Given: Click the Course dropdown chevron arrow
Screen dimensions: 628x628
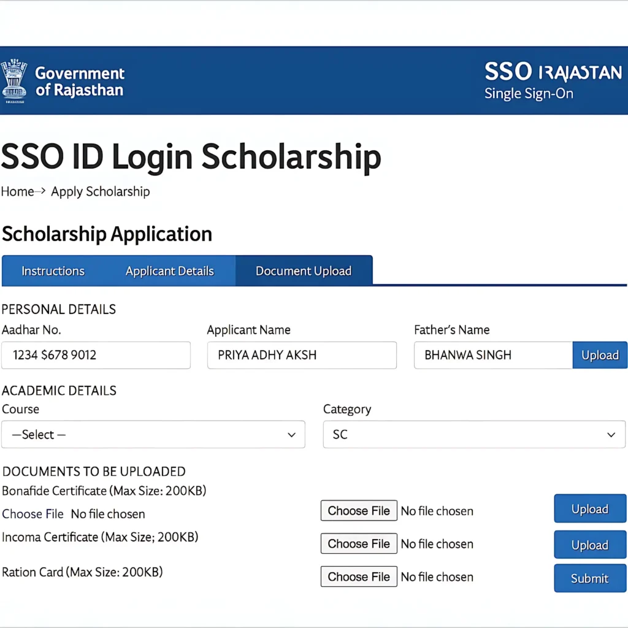Looking at the screenshot, I should tap(291, 435).
